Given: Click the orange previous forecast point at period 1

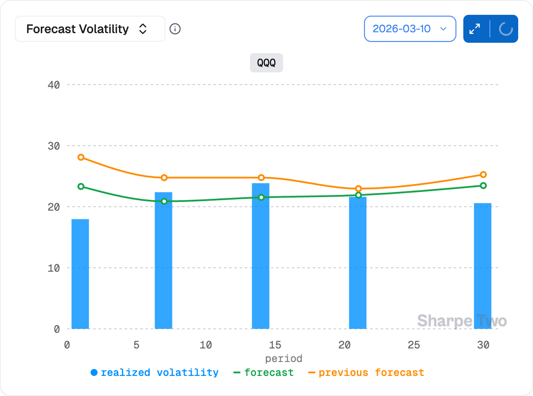Looking at the screenshot, I should [81, 157].
